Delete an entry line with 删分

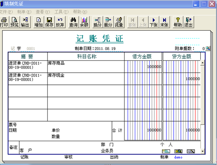tap(108, 22)
